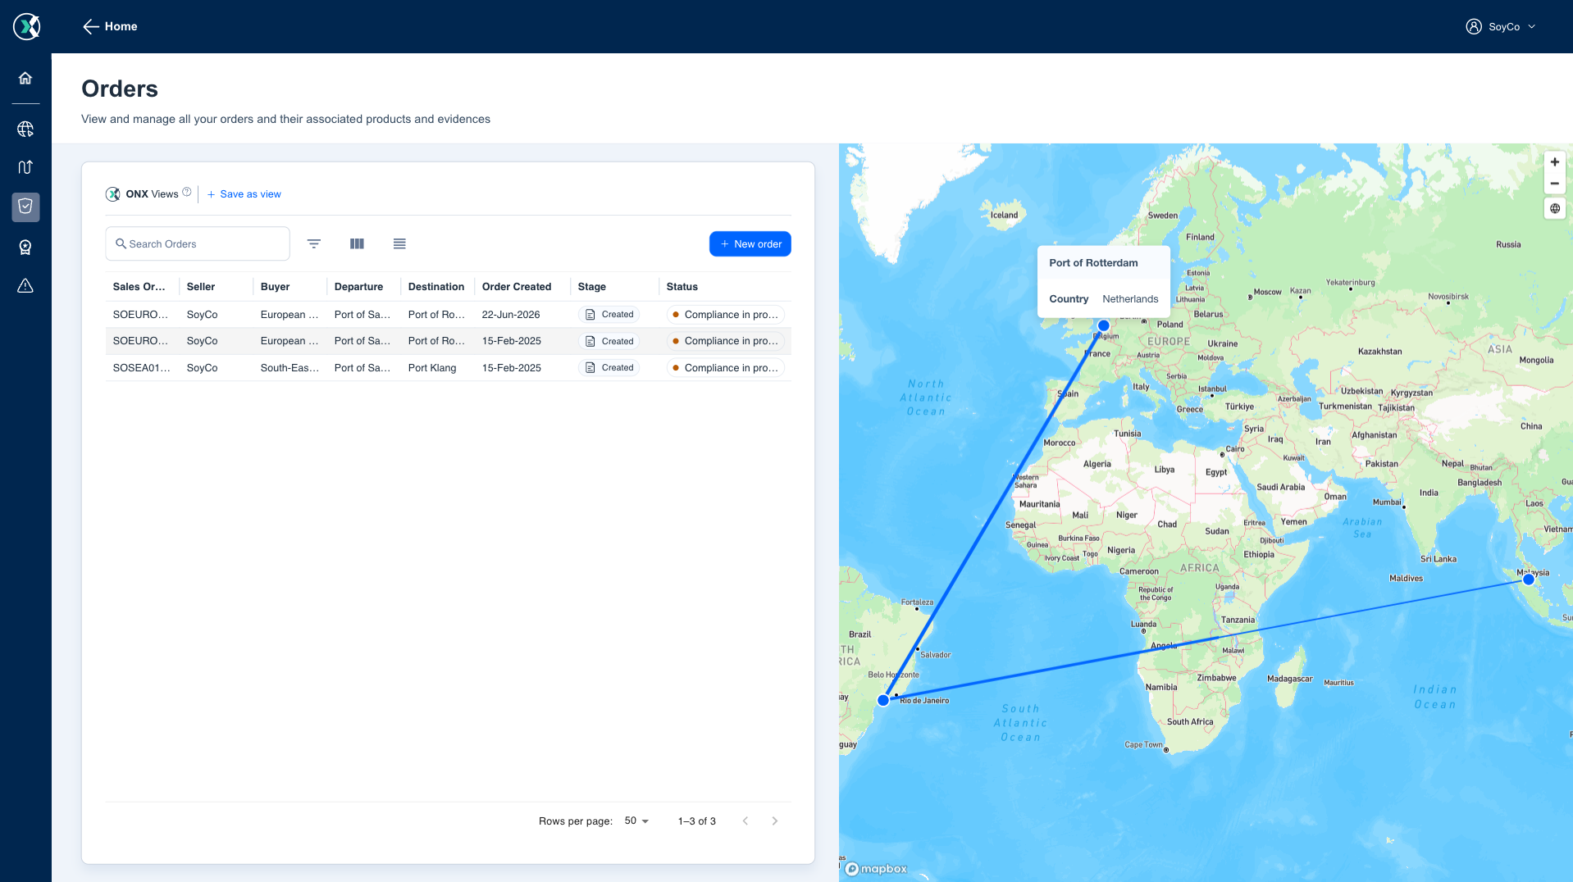Click the 1–3 of 3 pagination text

pyautogui.click(x=697, y=821)
